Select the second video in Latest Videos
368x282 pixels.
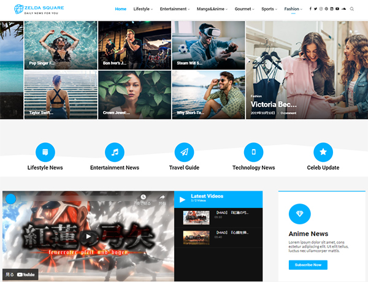pyautogui.click(x=218, y=236)
